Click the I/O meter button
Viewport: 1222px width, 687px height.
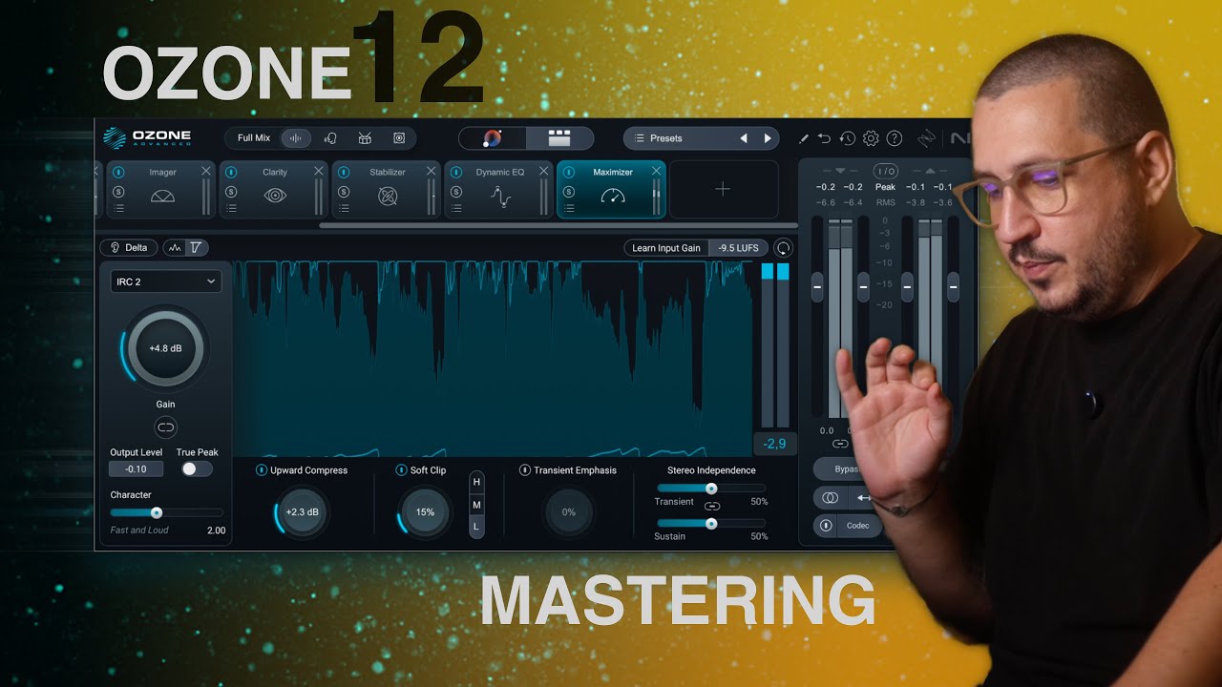885,171
